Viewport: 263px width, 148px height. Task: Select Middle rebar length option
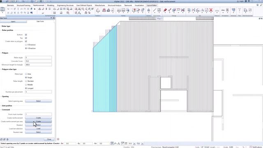[x=26, y=85]
